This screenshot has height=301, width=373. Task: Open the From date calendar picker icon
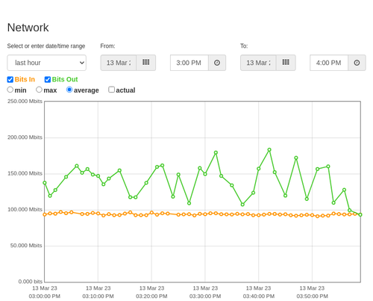click(x=146, y=63)
